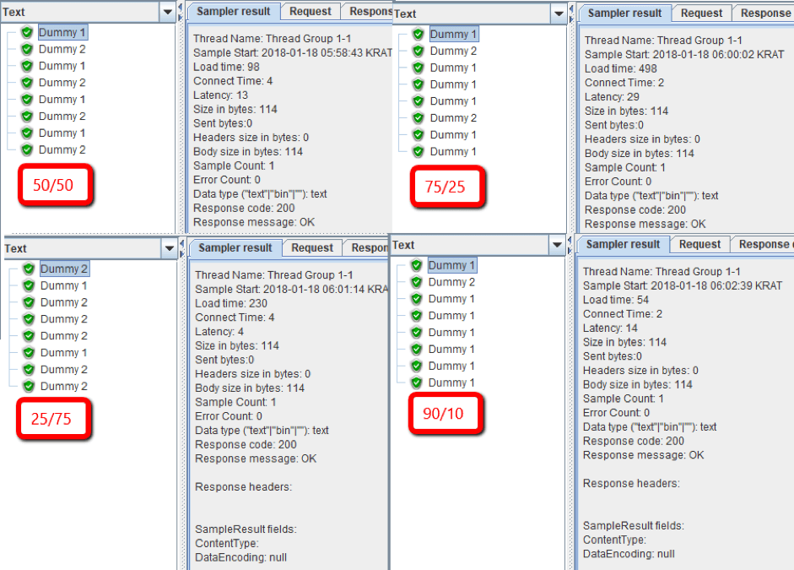Collapse the split pane with the bottom-right divider arrow
This screenshot has height=570, width=794.
click(570, 240)
